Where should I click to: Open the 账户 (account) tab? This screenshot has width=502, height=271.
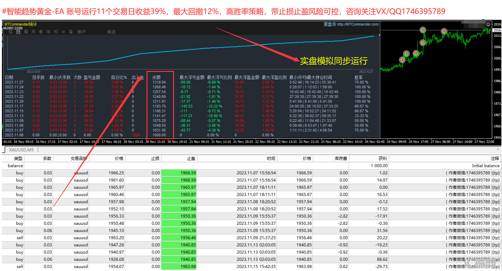[x=82, y=32]
